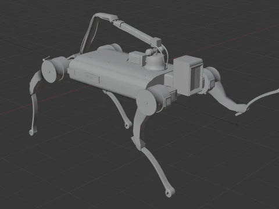Viewport: 279px width, 209px height.
Task: Select the rear-left leg's foot tip
Action: click(32, 132)
